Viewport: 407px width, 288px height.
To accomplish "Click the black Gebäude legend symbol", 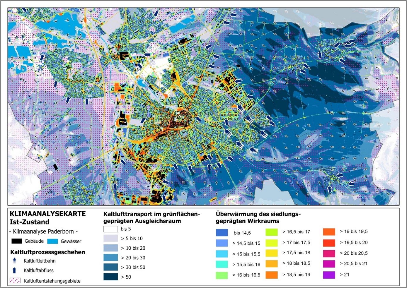I will (17, 241).
